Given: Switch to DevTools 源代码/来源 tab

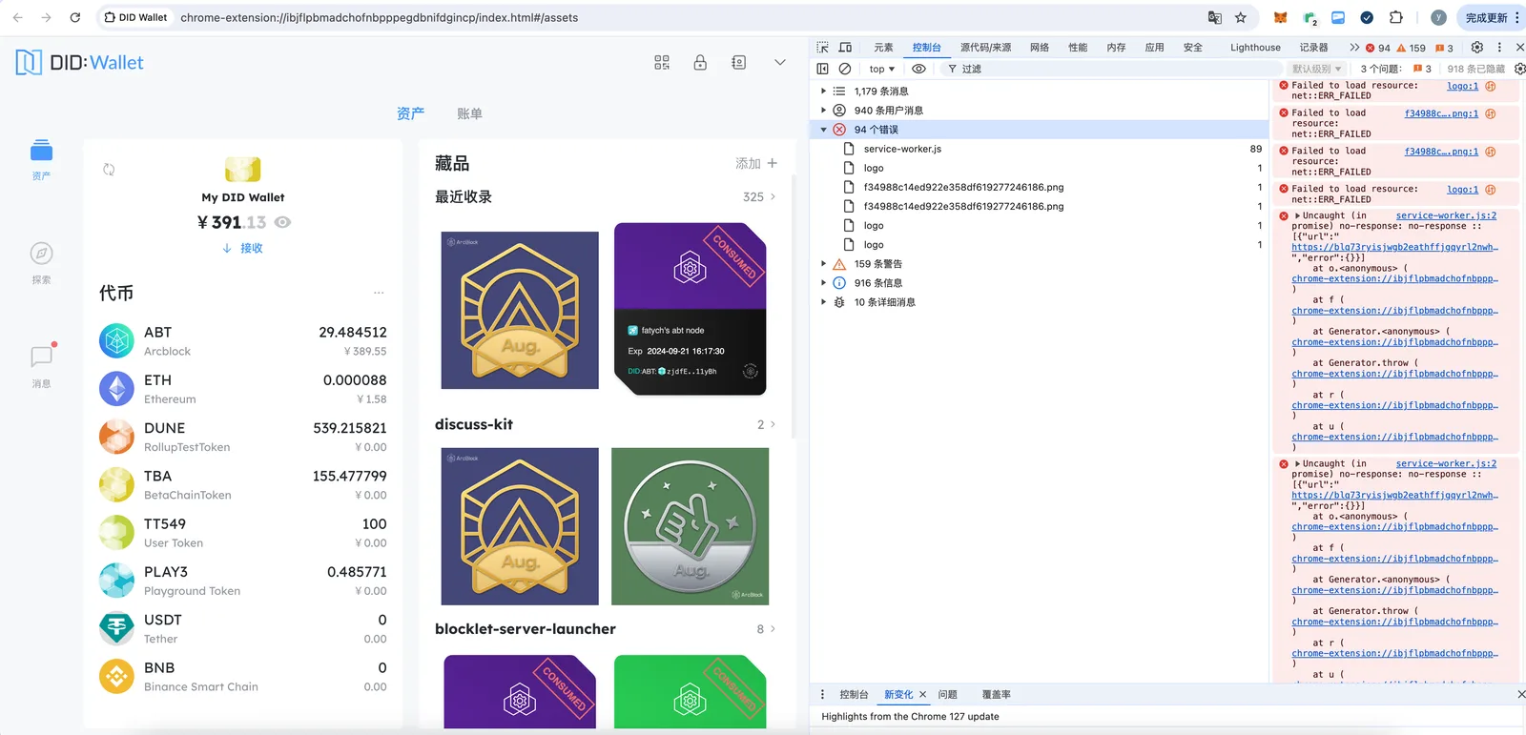Looking at the screenshot, I should 985,47.
